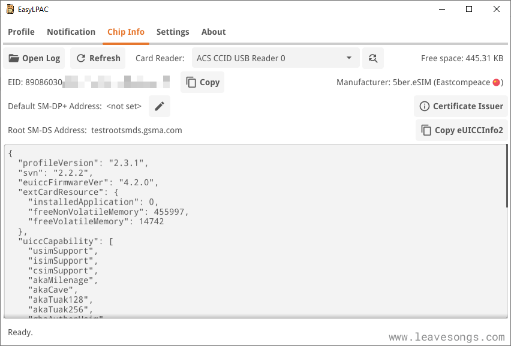Switch to the Profile tab
This screenshot has width=511, height=346.
(21, 32)
